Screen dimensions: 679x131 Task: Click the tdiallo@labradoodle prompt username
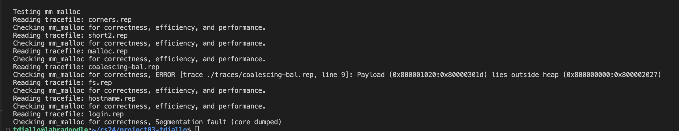click(51, 129)
